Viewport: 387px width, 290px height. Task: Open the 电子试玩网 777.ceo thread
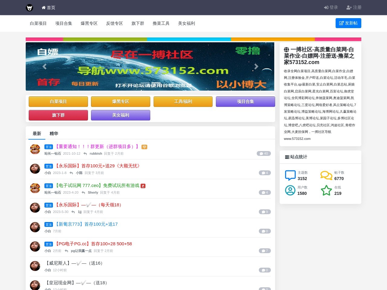coord(97,185)
